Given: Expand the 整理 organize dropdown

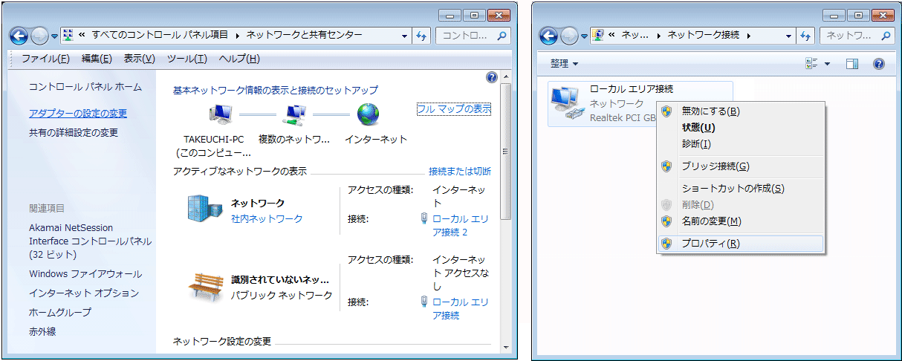Looking at the screenshot, I should pos(564,64).
